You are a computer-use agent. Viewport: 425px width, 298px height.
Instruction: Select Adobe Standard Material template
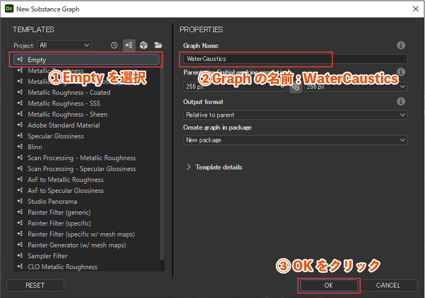coord(87,125)
